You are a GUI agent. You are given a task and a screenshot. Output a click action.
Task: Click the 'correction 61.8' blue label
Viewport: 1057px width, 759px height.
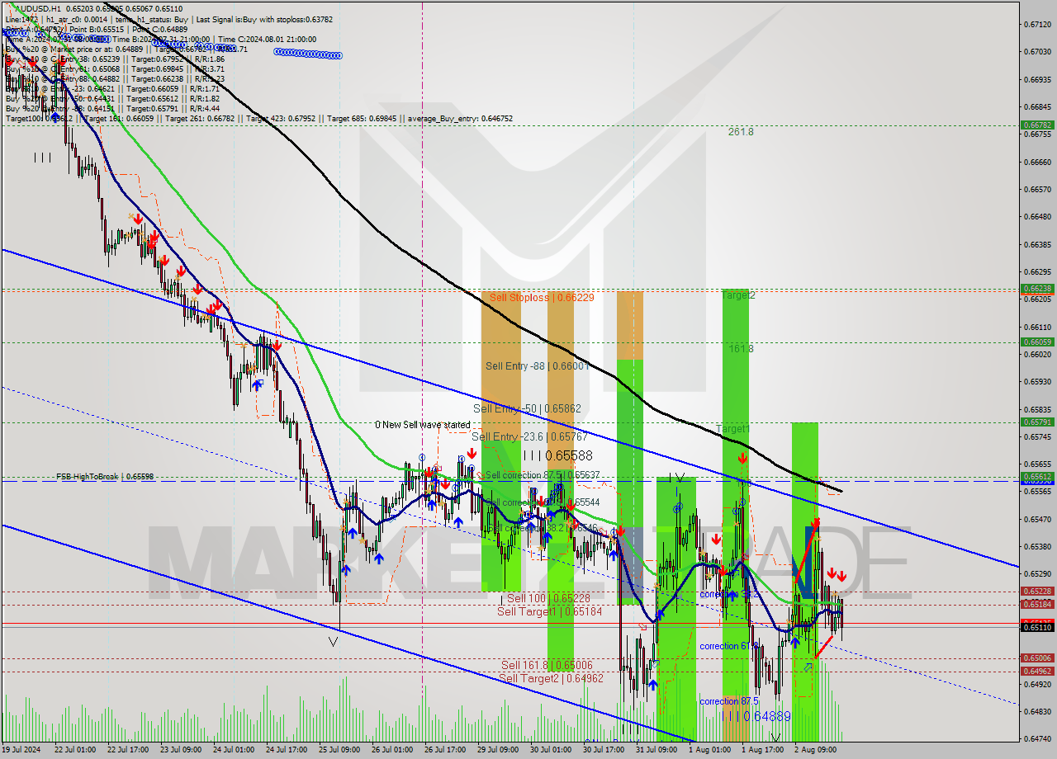[x=728, y=646]
